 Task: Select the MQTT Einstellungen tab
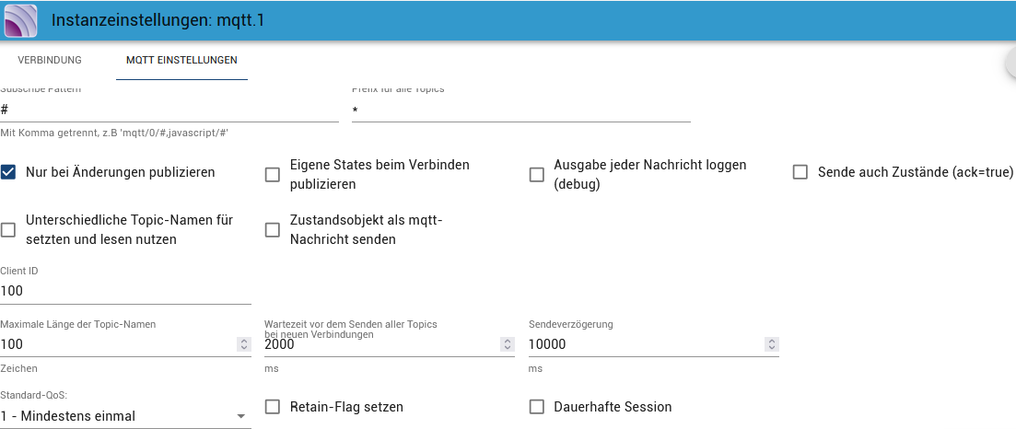[181, 61]
